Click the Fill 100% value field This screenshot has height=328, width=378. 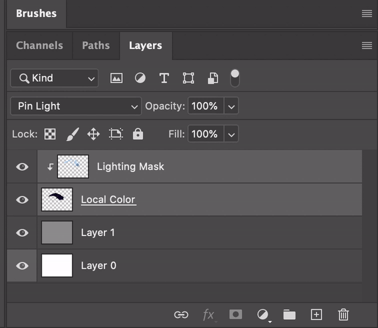click(205, 134)
